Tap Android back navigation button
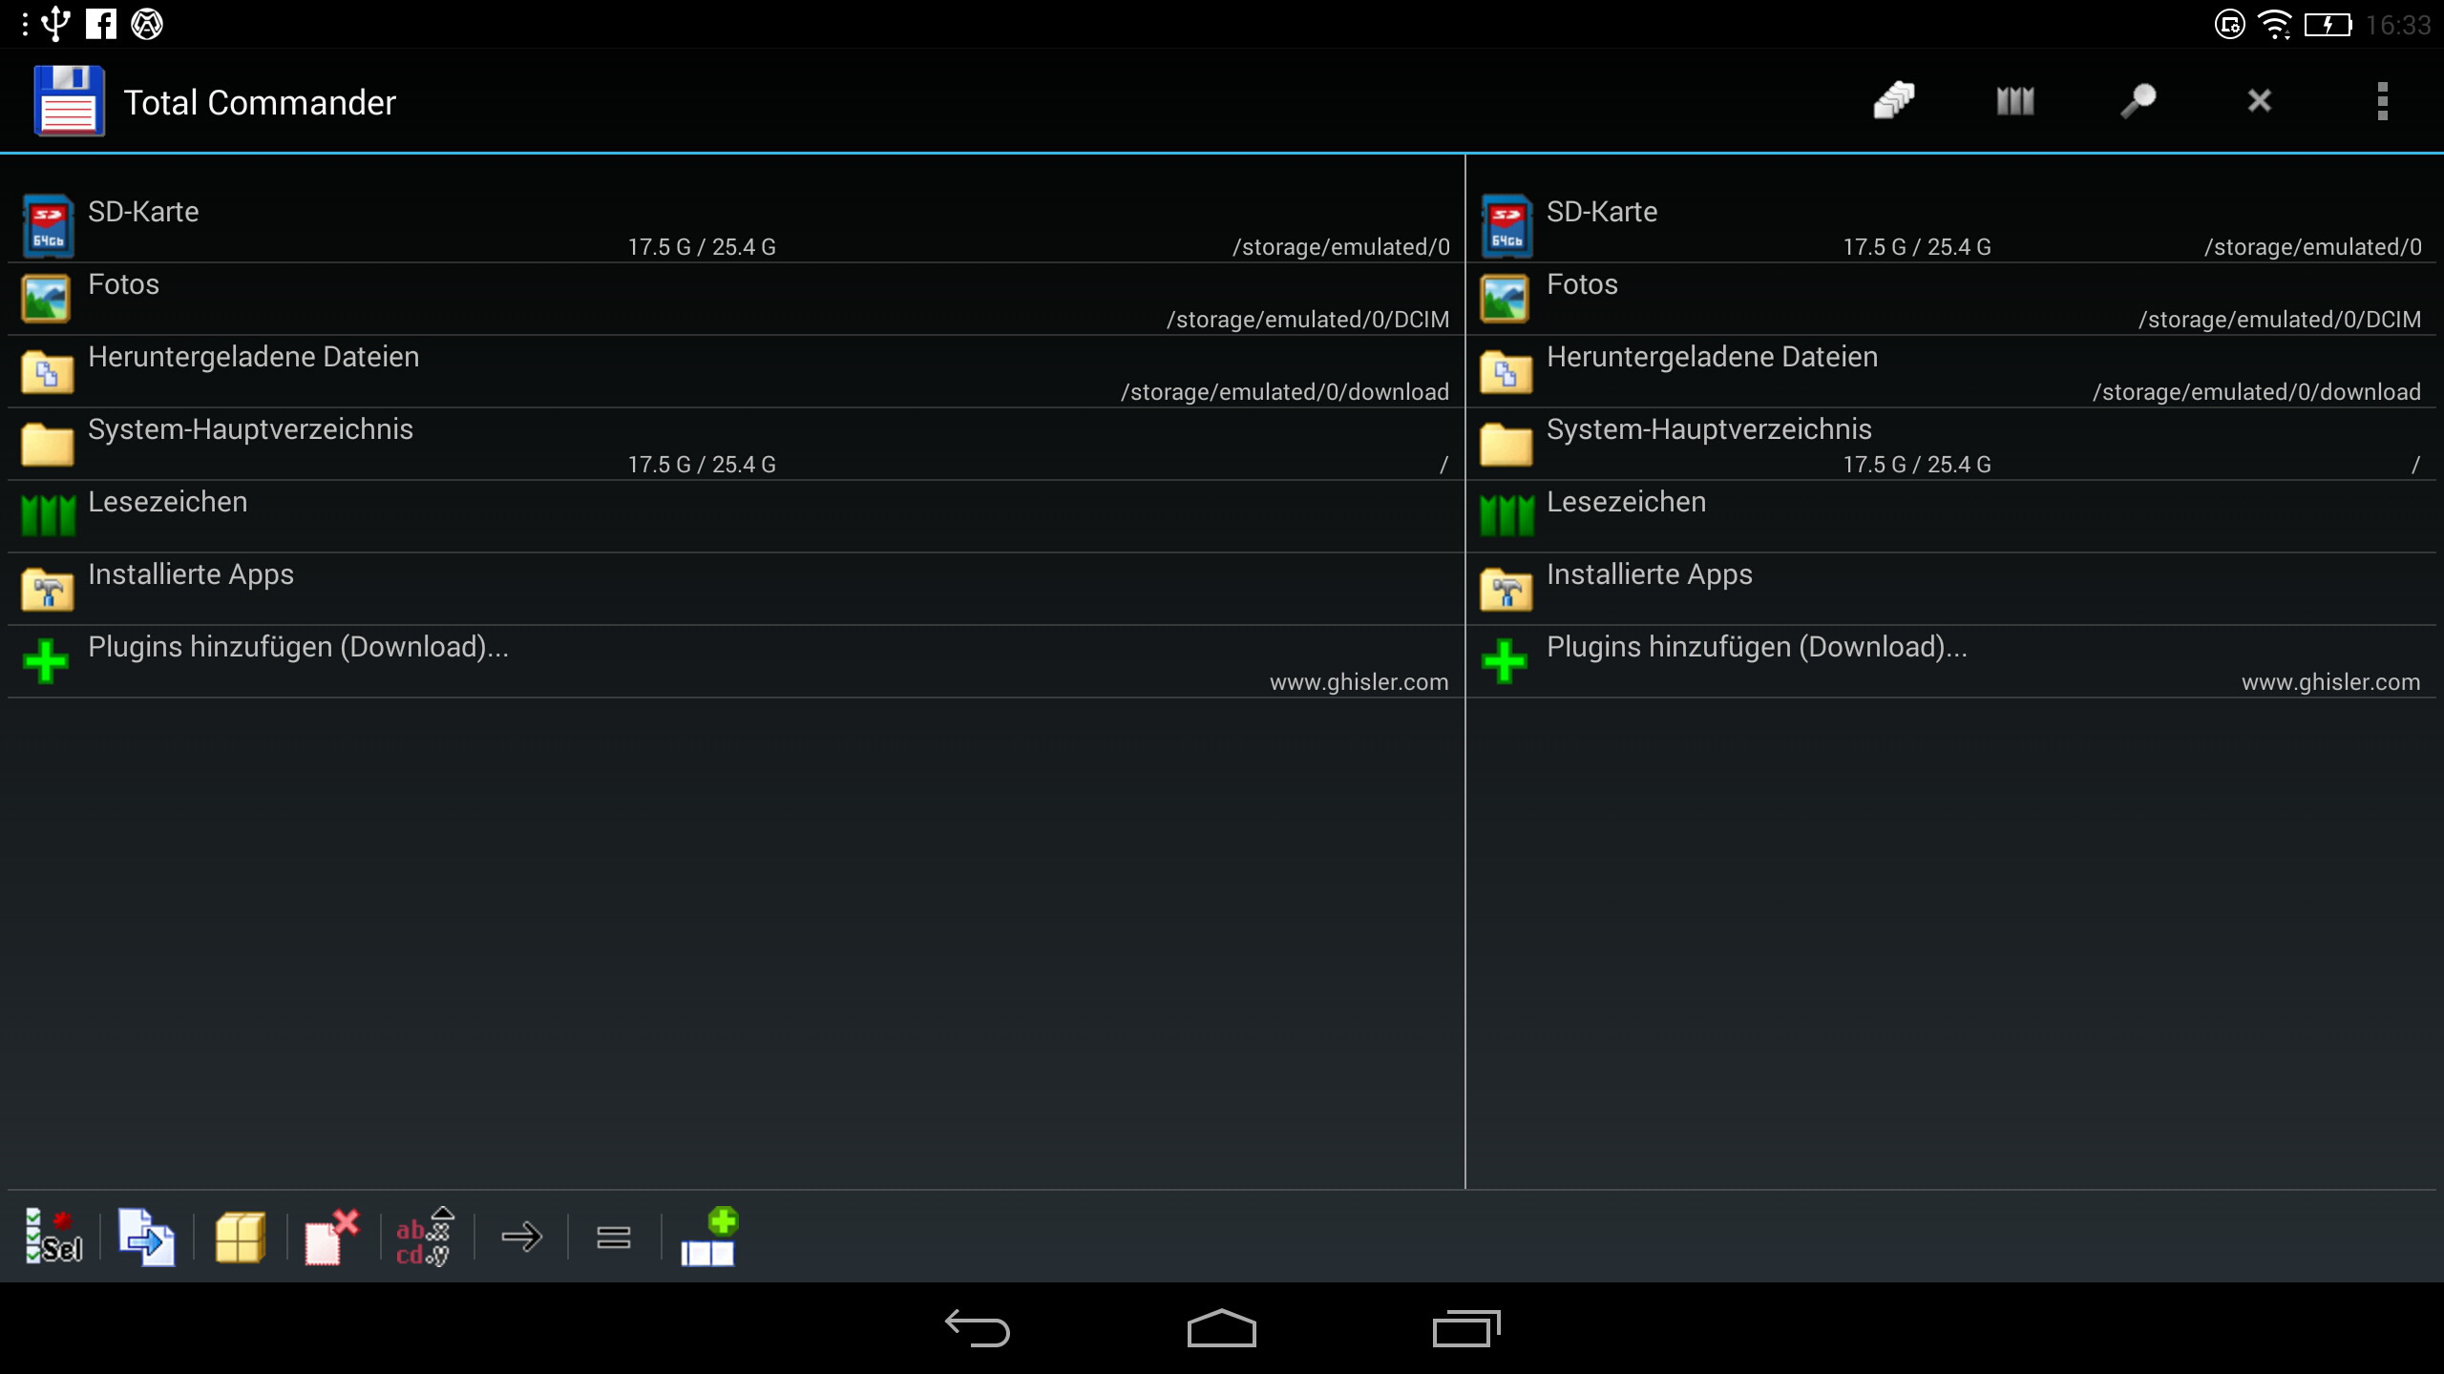The height and width of the screenshot is (1374, 2444). pyautogui.click(x=978, y=1327)
